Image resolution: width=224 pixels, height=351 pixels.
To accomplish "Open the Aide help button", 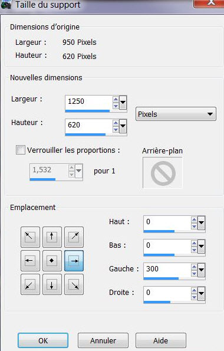I will point(161,340).
